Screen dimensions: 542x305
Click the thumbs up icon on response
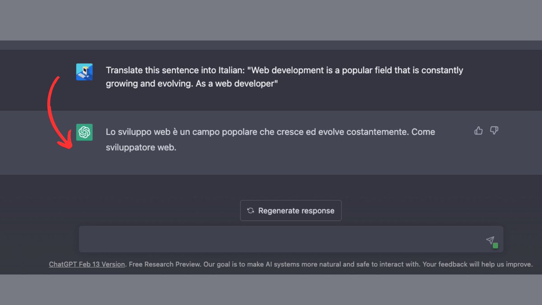coord(479,131)
